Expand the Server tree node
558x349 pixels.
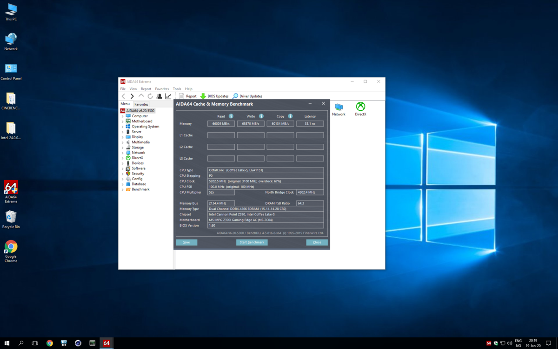(x=123, y=132)
